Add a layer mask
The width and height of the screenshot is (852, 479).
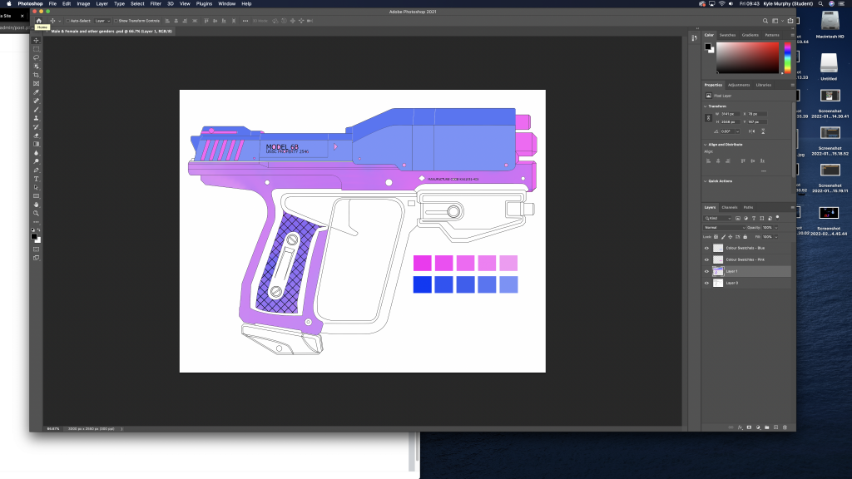(749, 427)
